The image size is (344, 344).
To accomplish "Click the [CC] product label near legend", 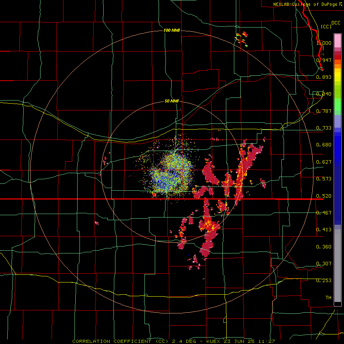I will tap(326, 26).
